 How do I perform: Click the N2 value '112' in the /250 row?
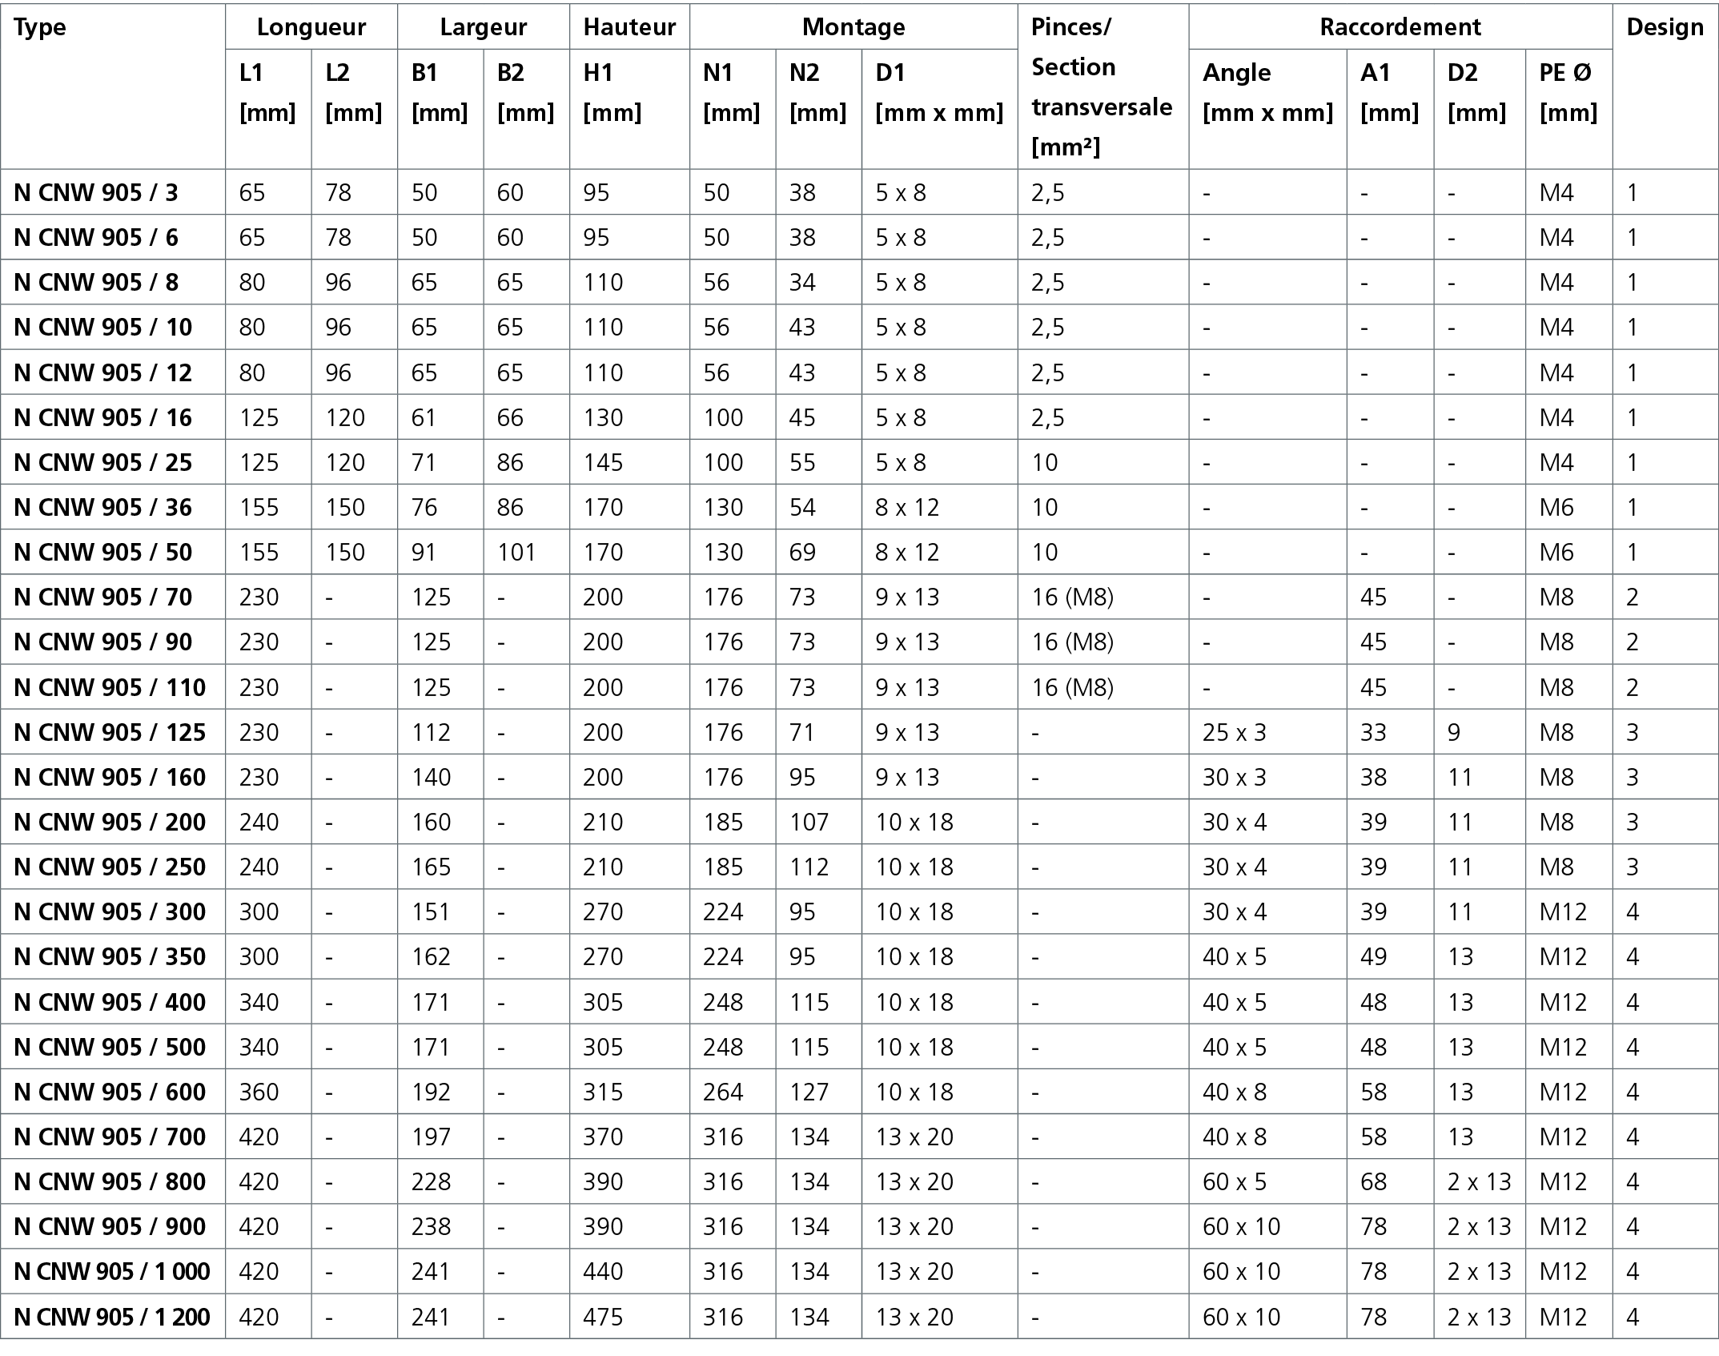coord(809,867)
